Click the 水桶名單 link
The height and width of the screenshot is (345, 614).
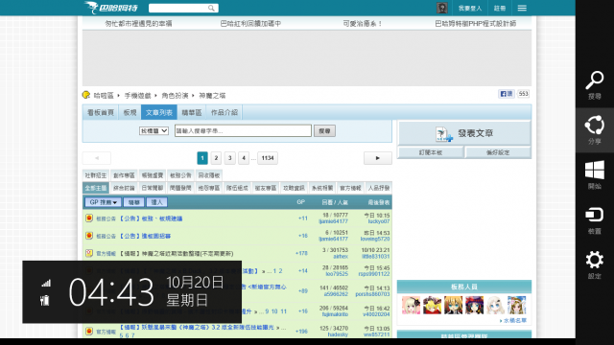coord(515,320)
